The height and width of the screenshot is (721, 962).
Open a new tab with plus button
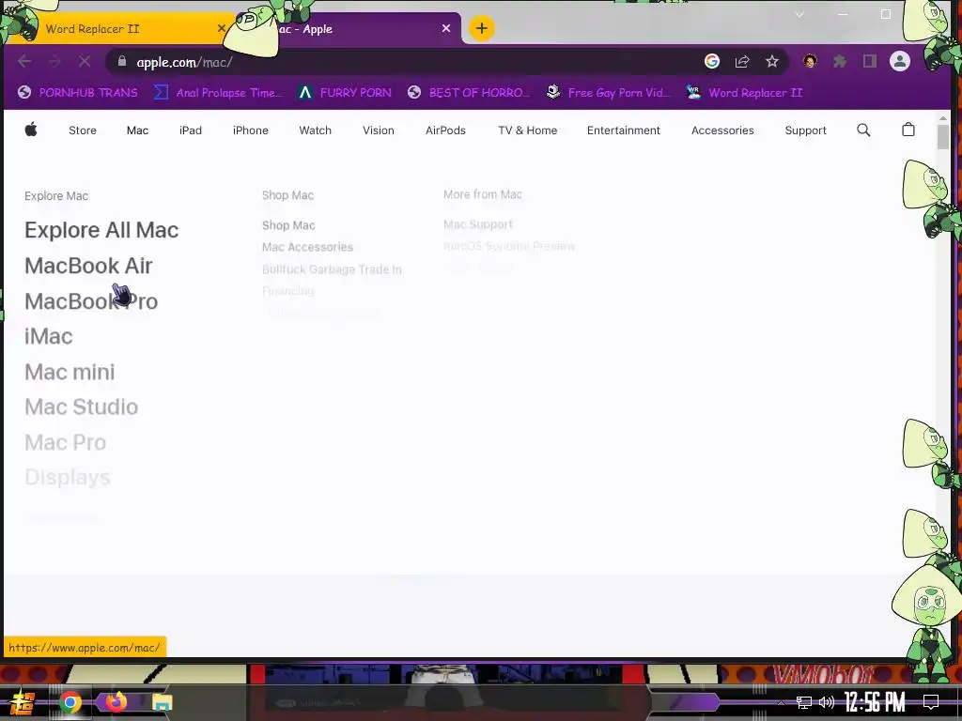click(482, 28)
